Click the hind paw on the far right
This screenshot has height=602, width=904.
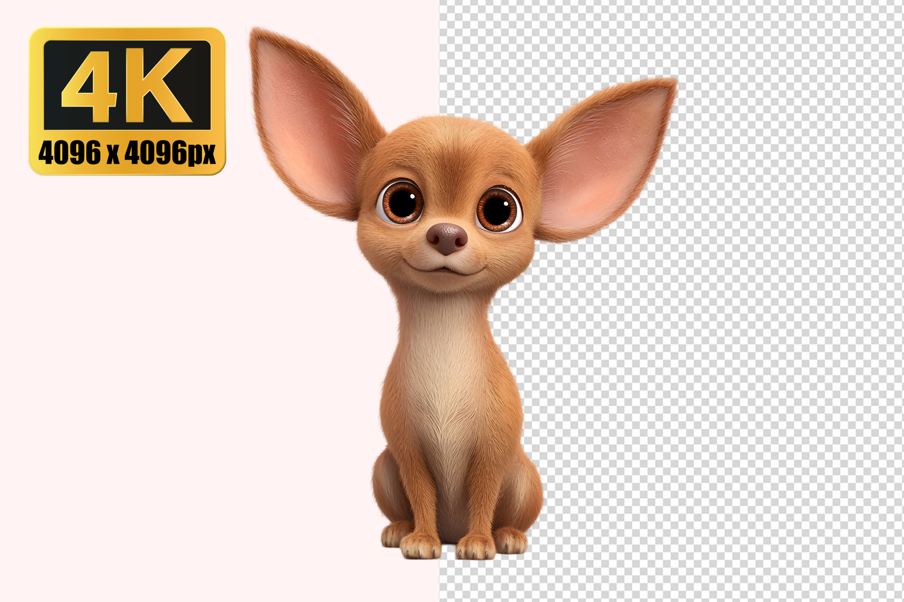[x=511, y=539]
